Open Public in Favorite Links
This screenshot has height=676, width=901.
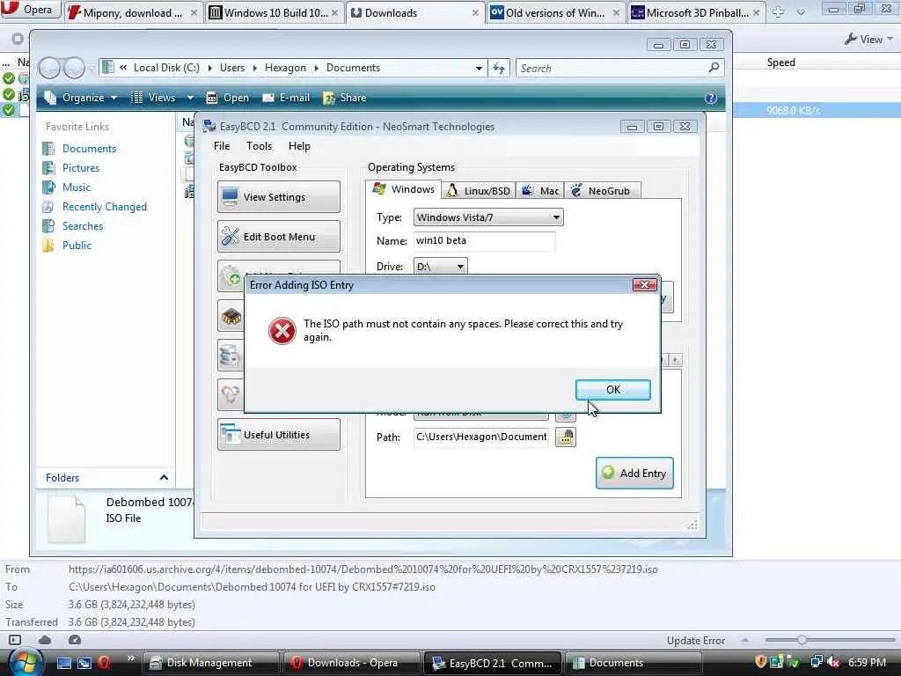[x=77, y=246]
